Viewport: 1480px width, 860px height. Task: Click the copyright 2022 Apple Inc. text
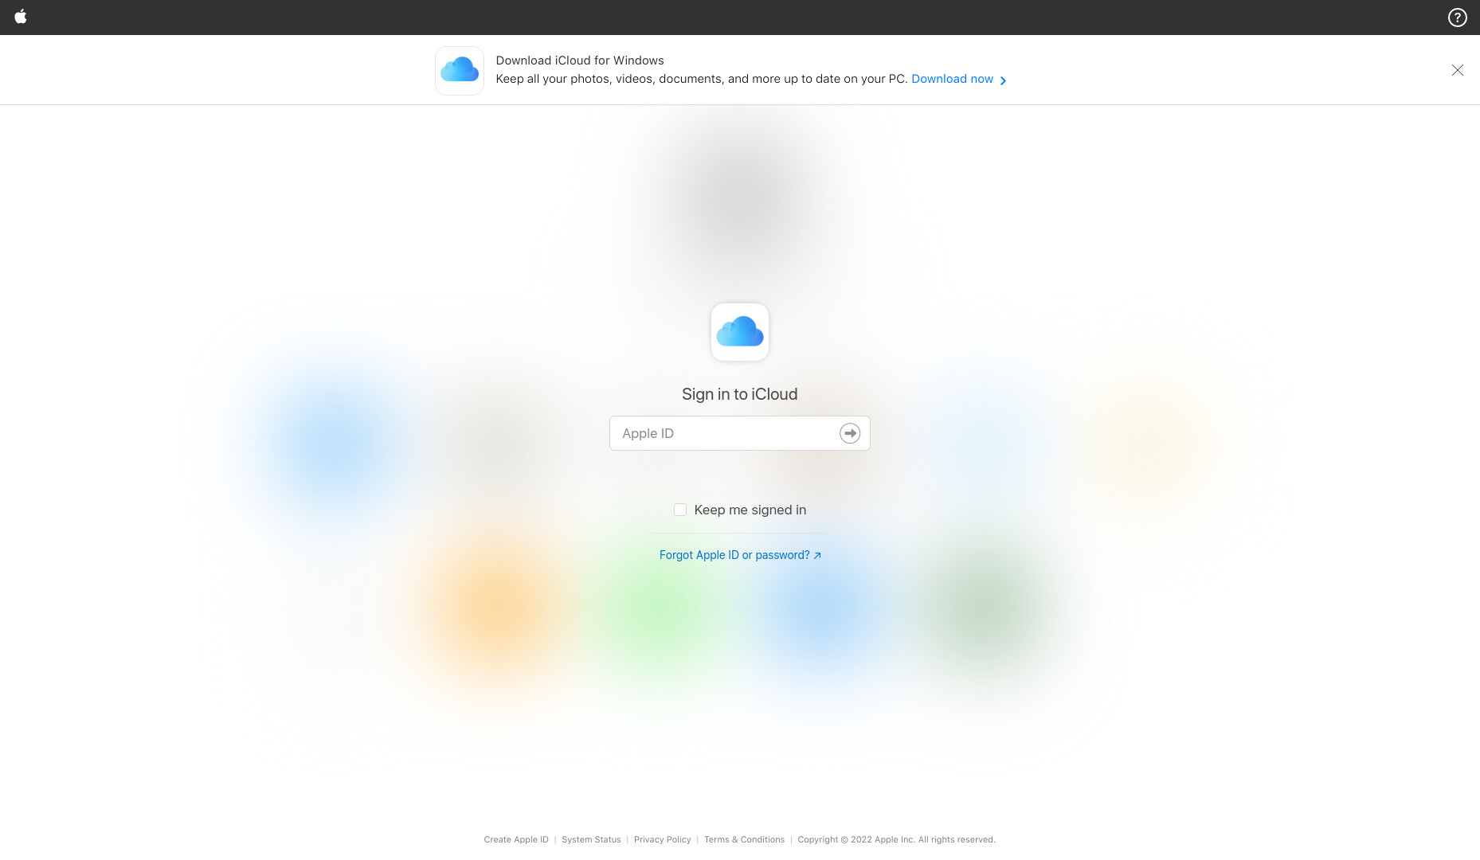896,839
